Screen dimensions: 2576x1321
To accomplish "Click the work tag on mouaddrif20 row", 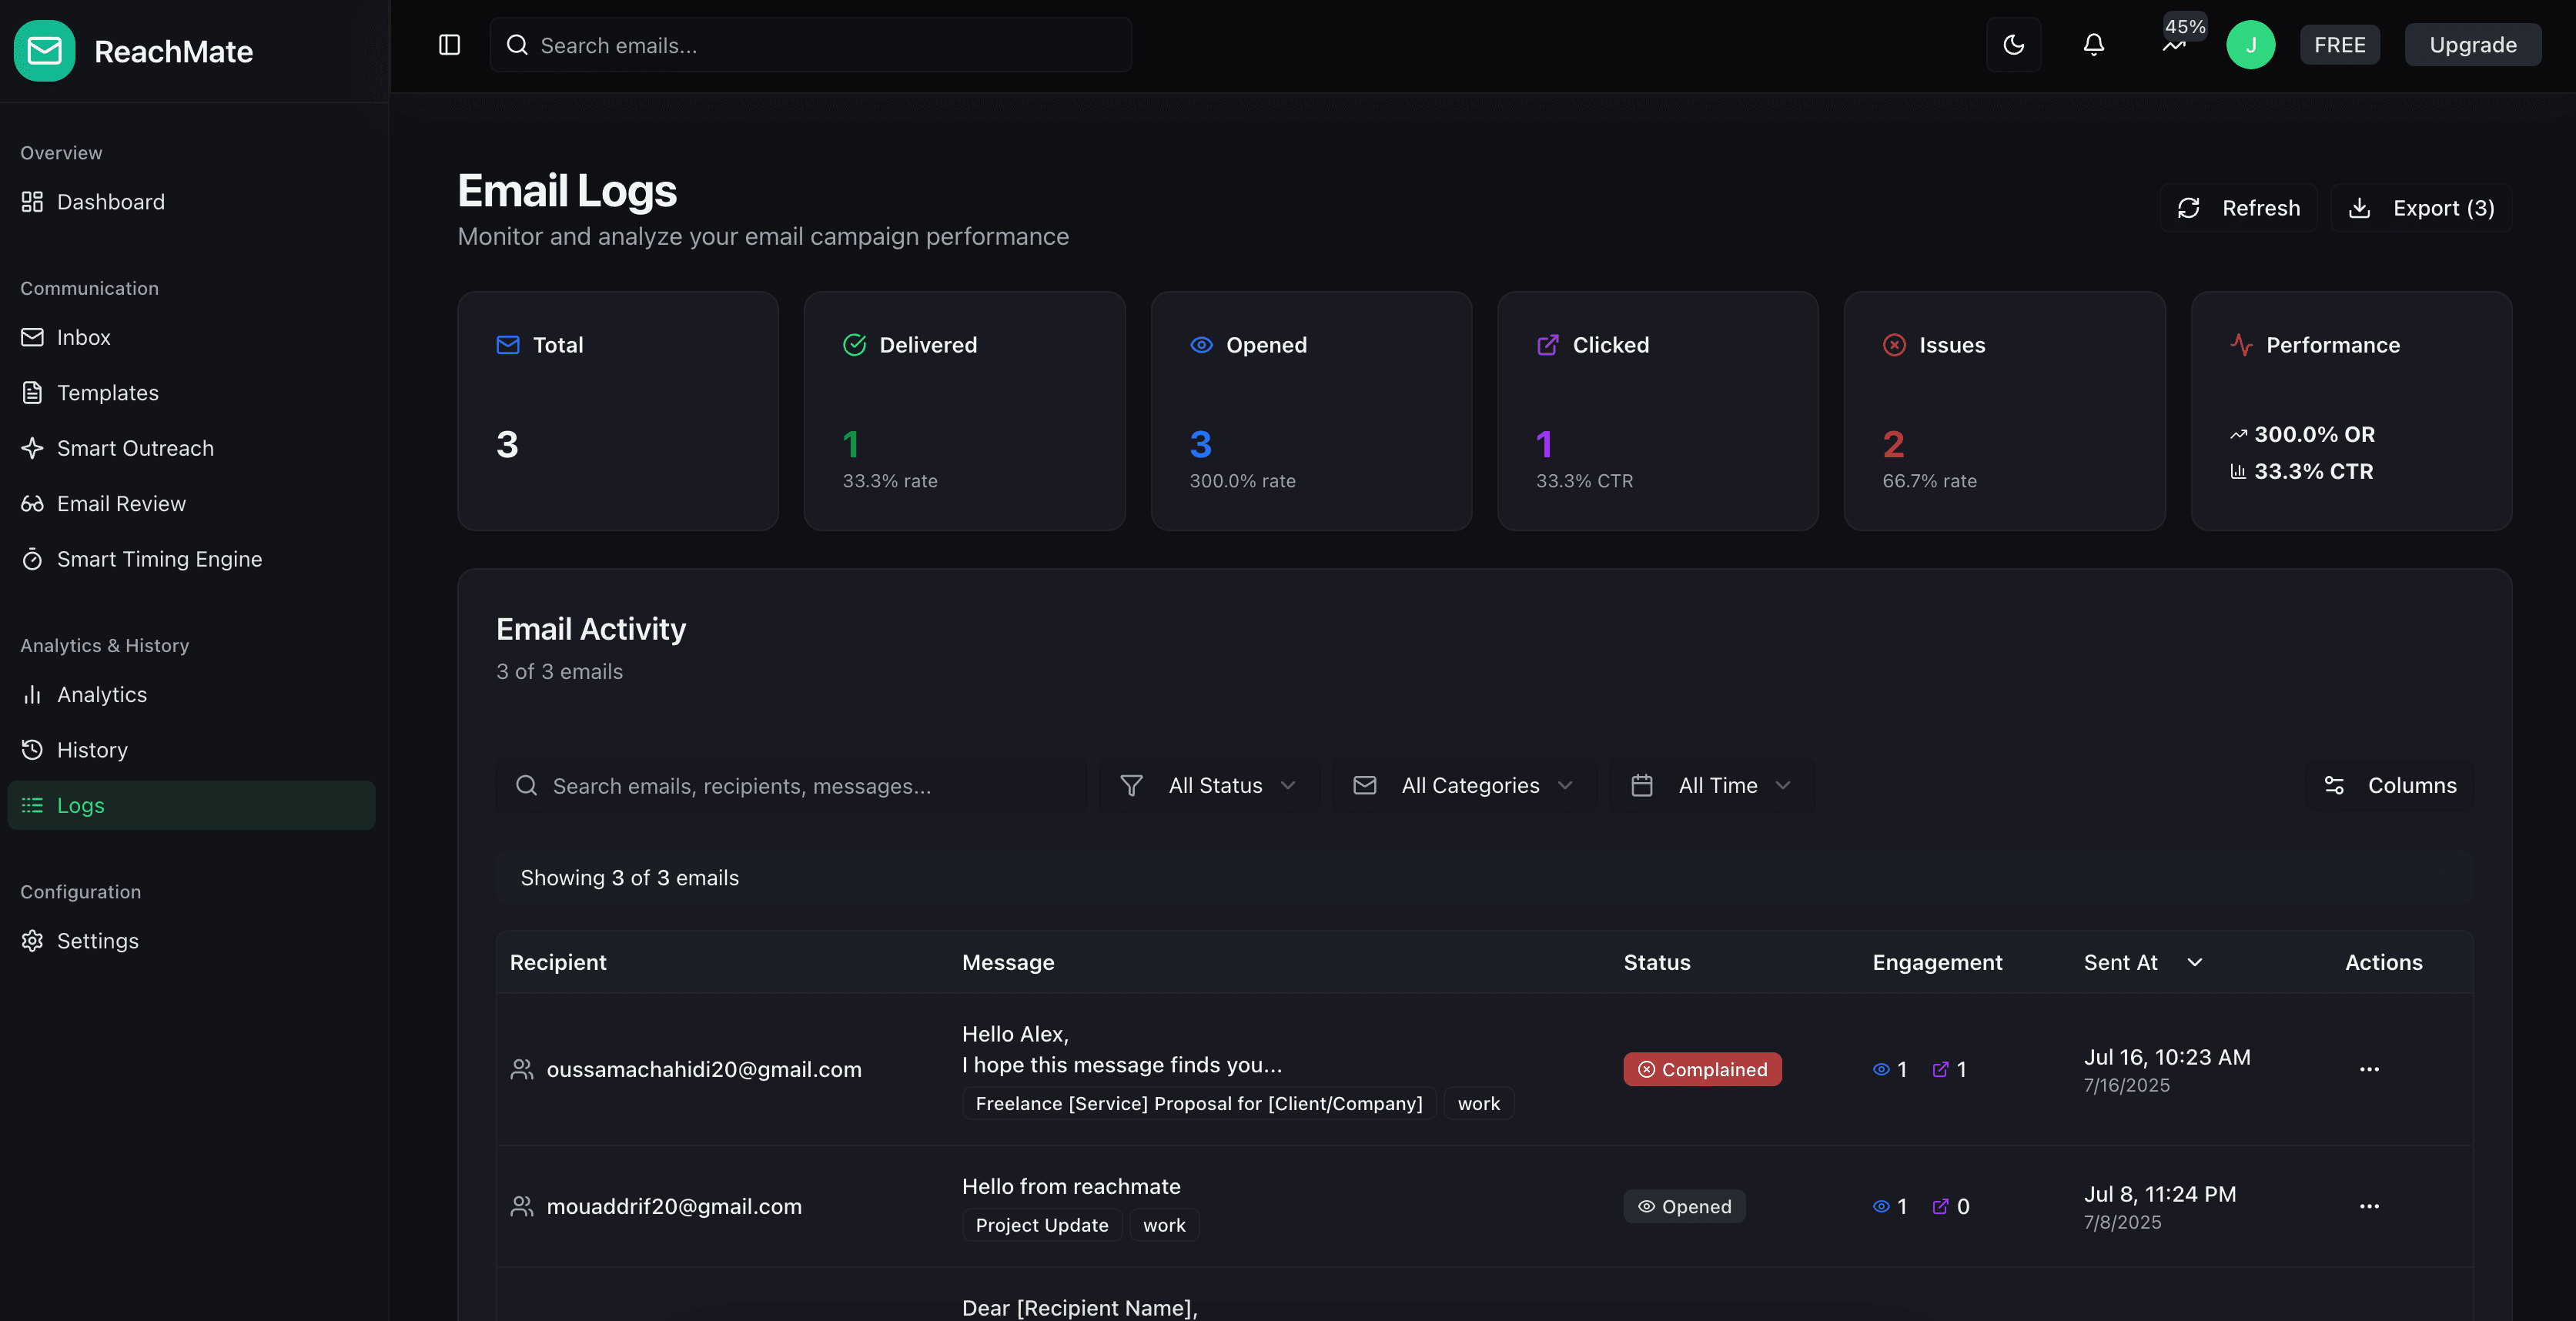I will pos(1164,1225).
